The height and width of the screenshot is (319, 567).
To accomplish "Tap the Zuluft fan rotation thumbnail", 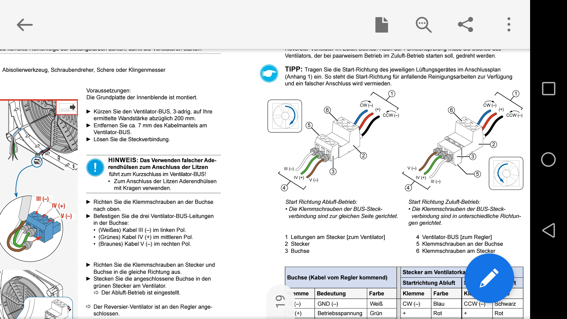I will click(506, 173).
